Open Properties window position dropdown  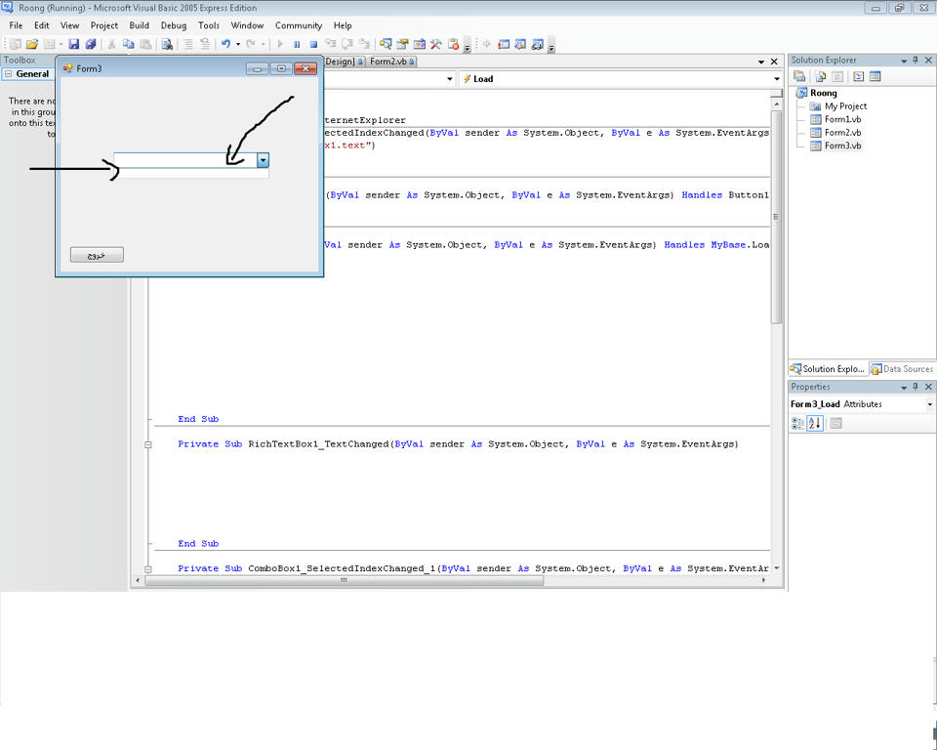pos(904,387)
